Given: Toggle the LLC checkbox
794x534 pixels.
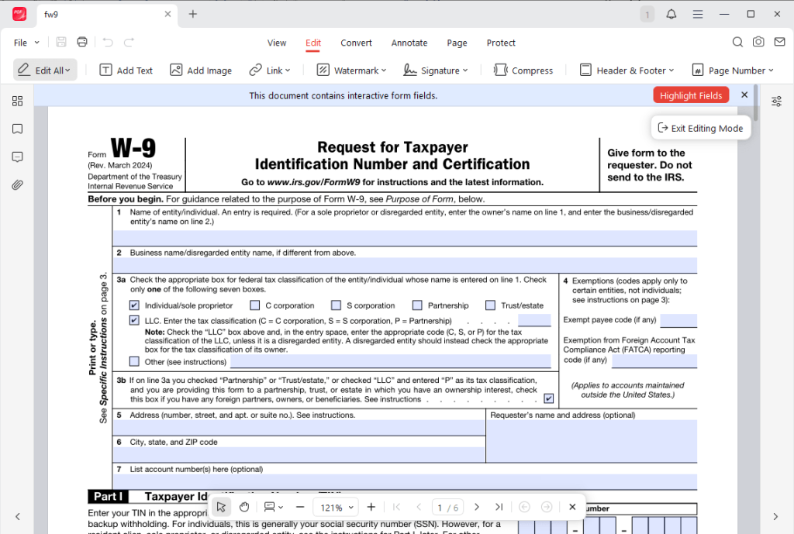Looking at the screenshot, I should click(134, 320).
